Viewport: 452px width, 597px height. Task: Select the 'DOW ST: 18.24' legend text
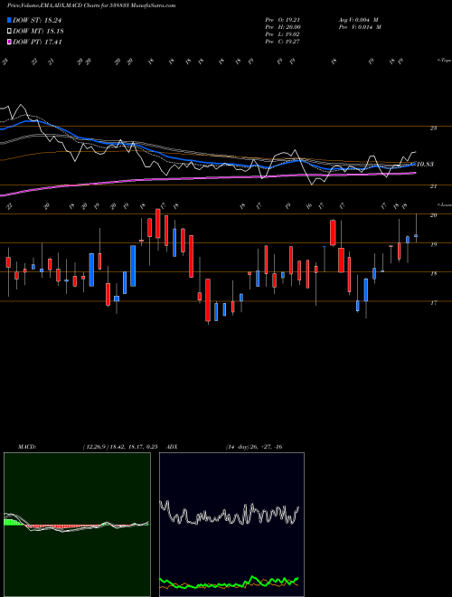pyautogui.click(x=37, y=21)
